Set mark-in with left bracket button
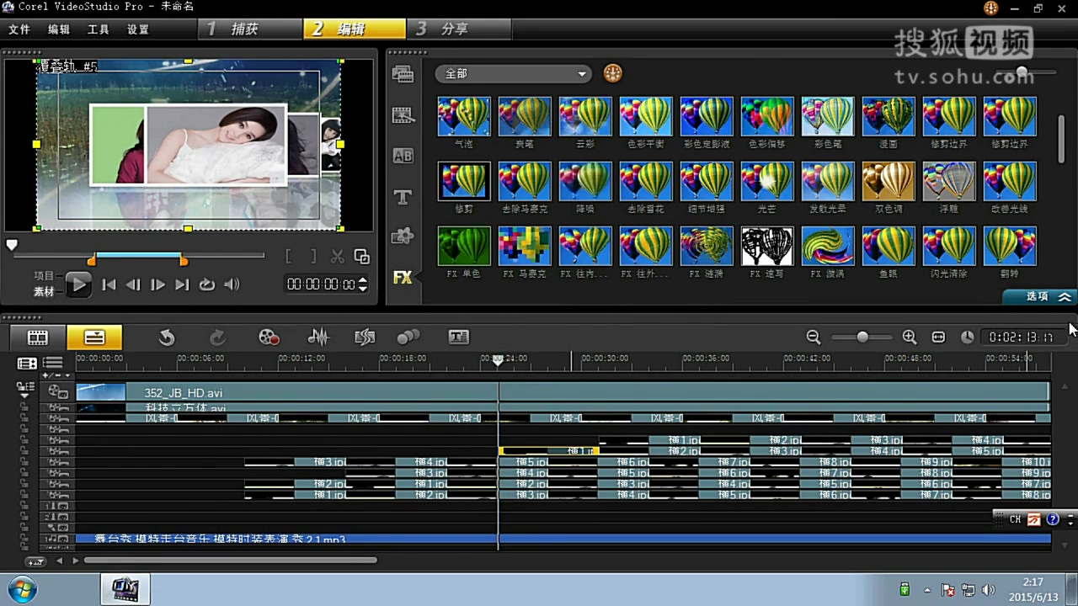 click(x=289, y=257)
